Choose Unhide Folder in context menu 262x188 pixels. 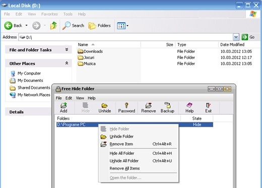pyautogui.click(x=139, y=137)
